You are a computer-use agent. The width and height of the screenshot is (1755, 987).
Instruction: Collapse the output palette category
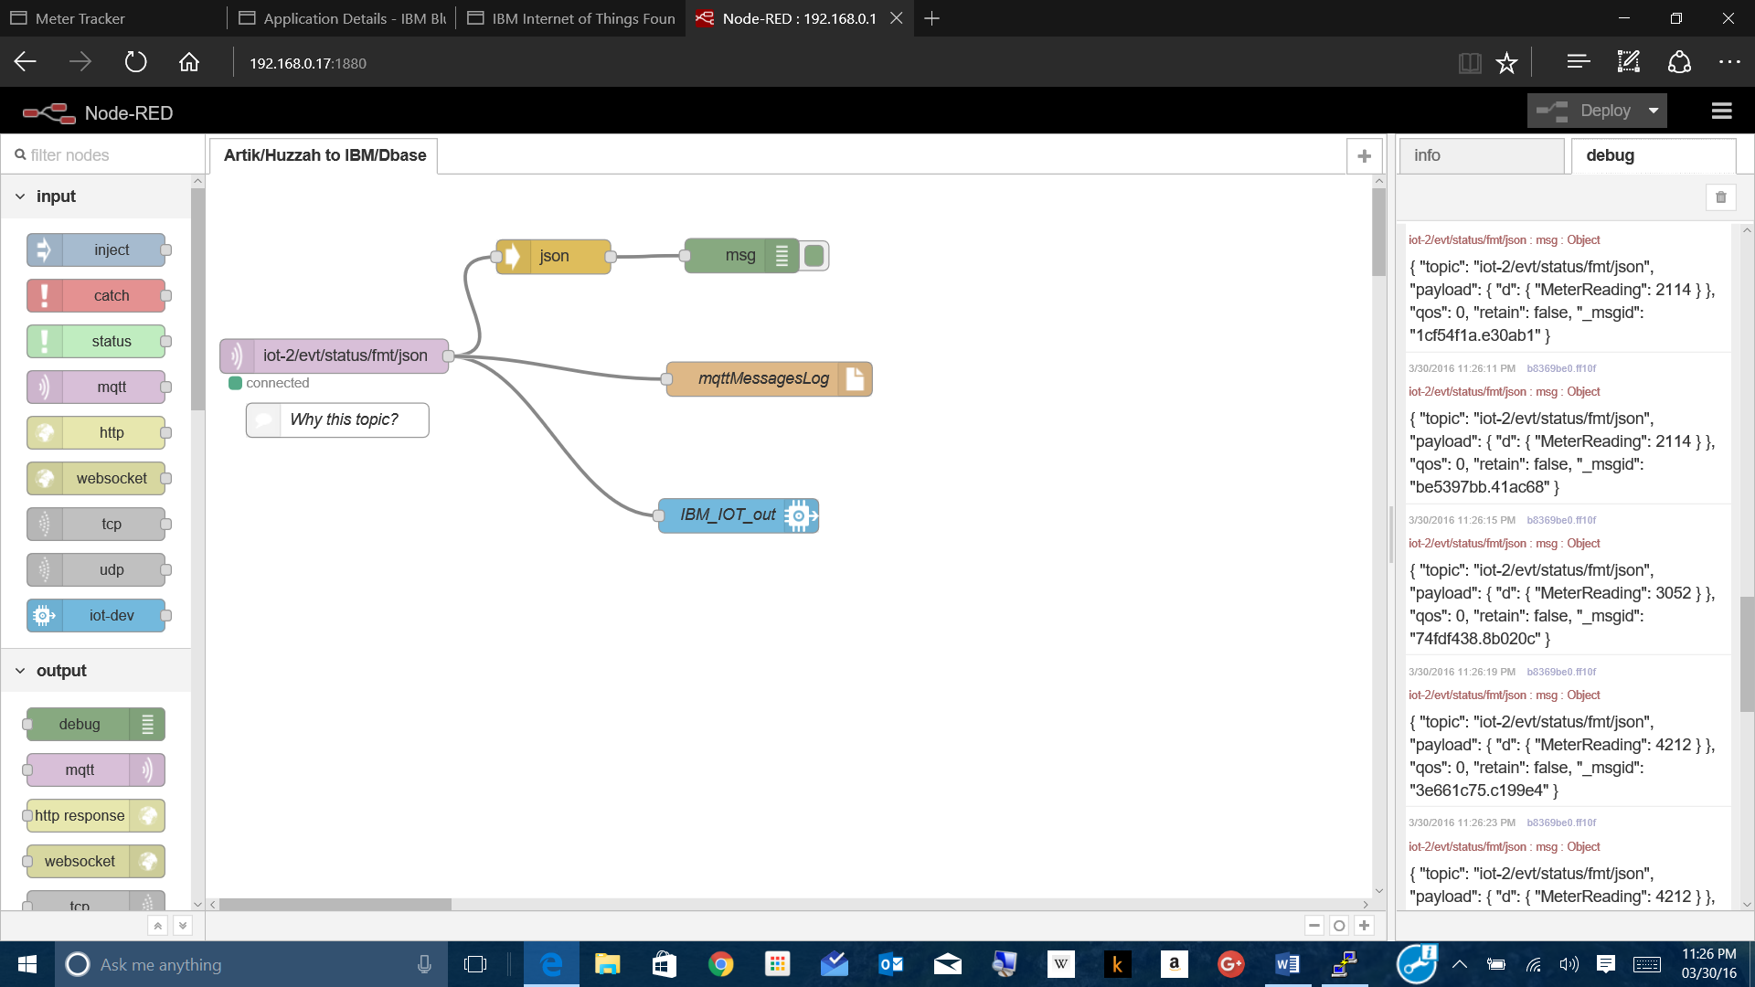(20, 671)
